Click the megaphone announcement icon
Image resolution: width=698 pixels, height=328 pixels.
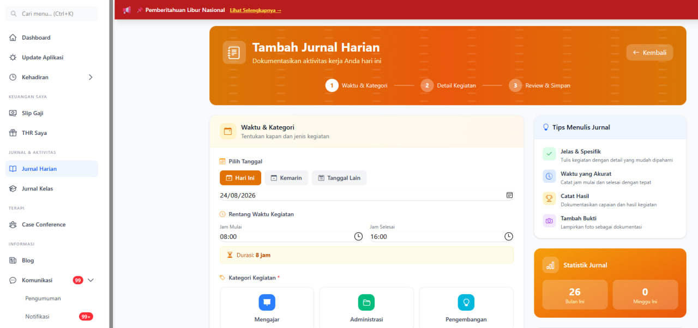(127, 10)
